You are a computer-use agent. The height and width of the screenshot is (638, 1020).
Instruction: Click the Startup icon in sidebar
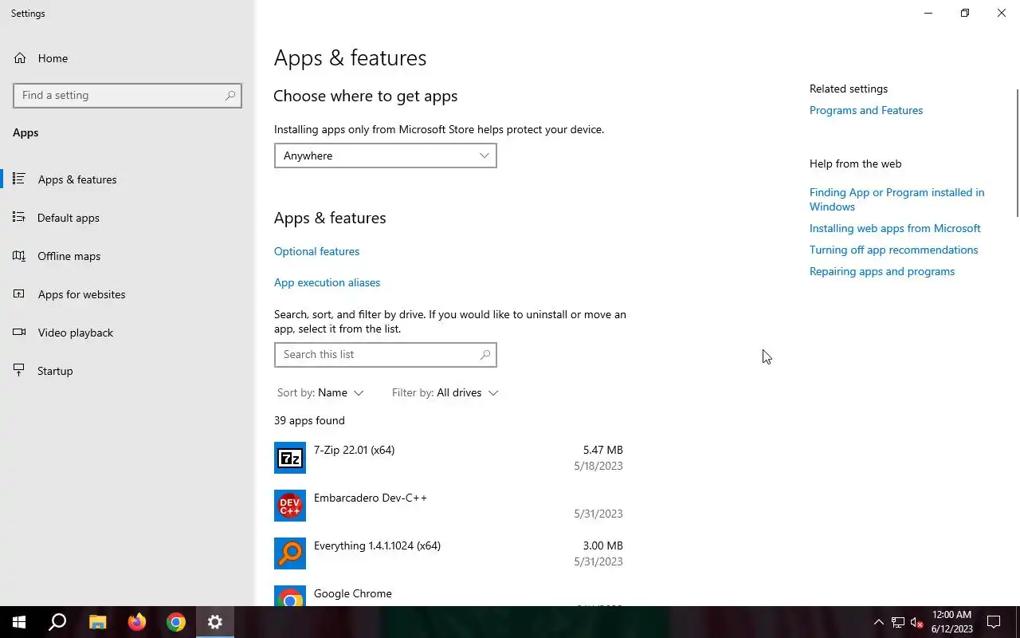pos(19,370)
